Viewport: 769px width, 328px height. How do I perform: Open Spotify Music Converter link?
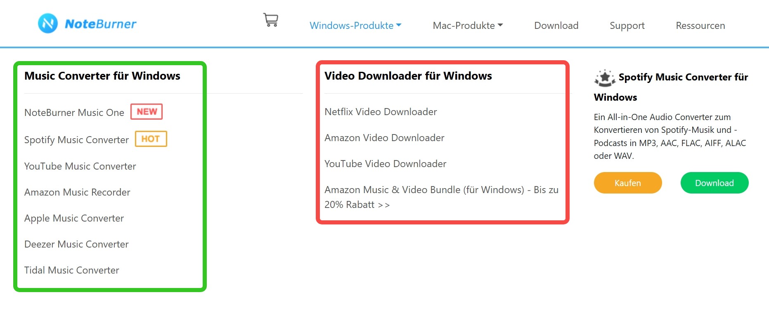(76, 140)
